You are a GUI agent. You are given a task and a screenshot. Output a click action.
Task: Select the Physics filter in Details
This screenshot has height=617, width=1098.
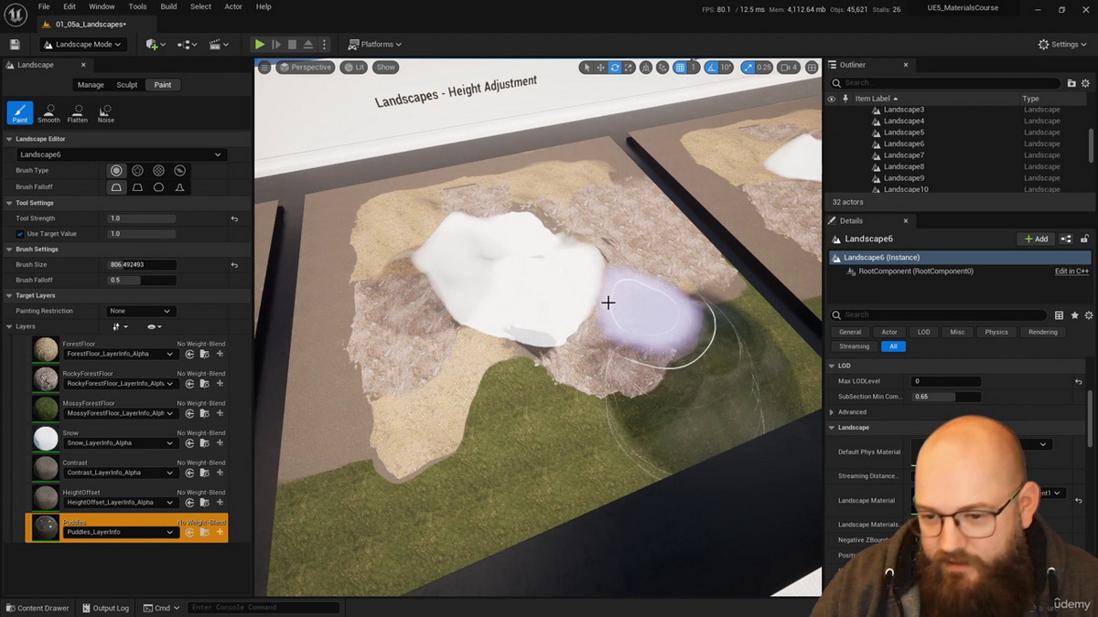pos(996,332)
